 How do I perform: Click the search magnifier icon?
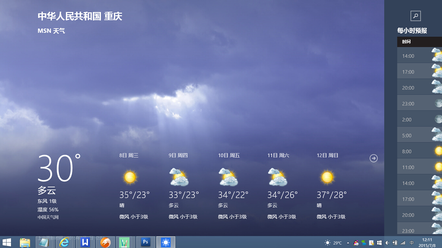pos(415,16)
